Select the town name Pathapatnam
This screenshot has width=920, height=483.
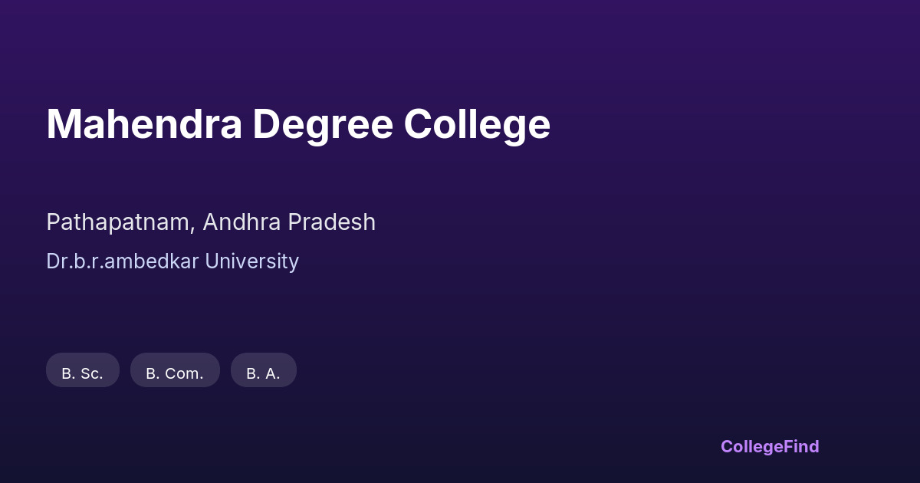click(x=121, y=222)
